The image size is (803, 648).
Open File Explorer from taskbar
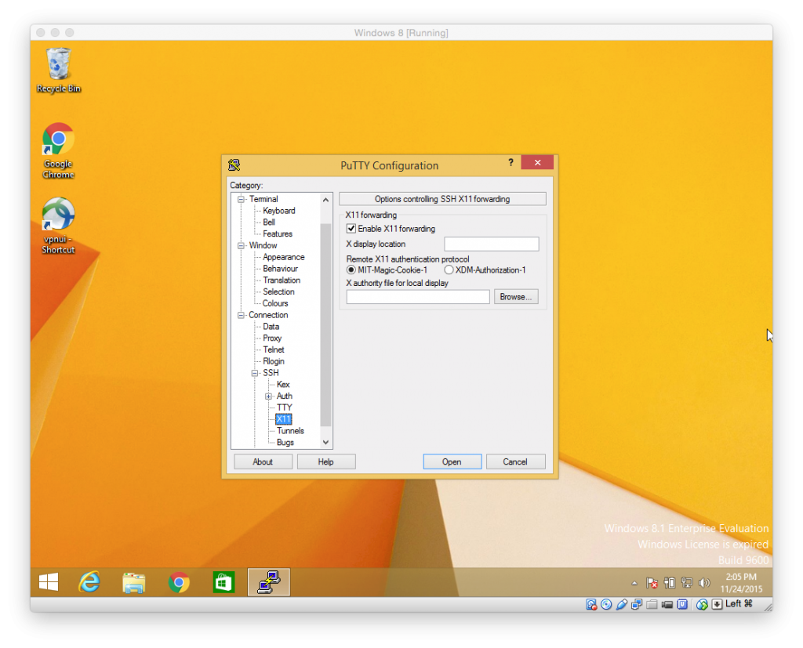tap(134, 582)
